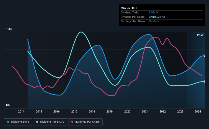The height and width of the screenshot is (129, 209).
Task: Click the Dividend Per Share tooltip row label
Action: click(133, 17)
